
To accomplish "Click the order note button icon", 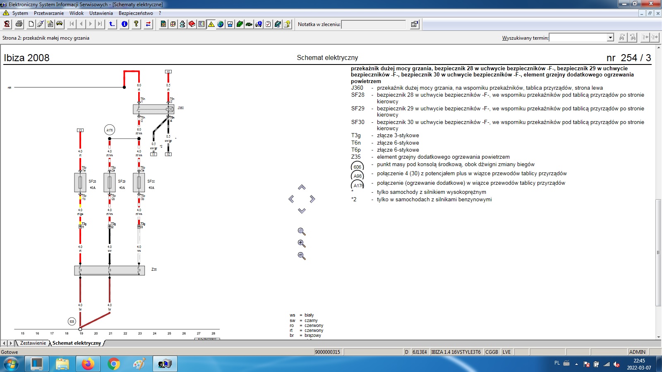I will 415,24.
